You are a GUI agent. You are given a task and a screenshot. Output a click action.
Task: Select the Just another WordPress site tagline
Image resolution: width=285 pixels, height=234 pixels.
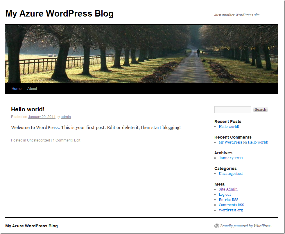237,15
